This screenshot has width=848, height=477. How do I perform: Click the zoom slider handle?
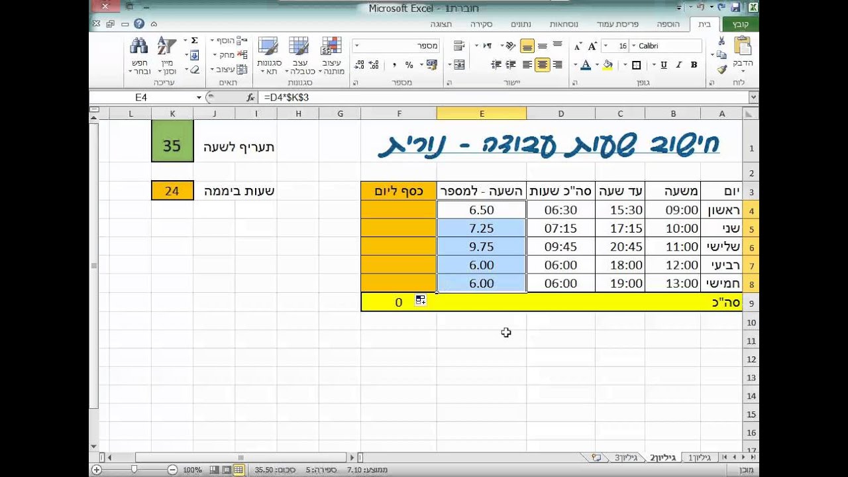tap(134, 470)
